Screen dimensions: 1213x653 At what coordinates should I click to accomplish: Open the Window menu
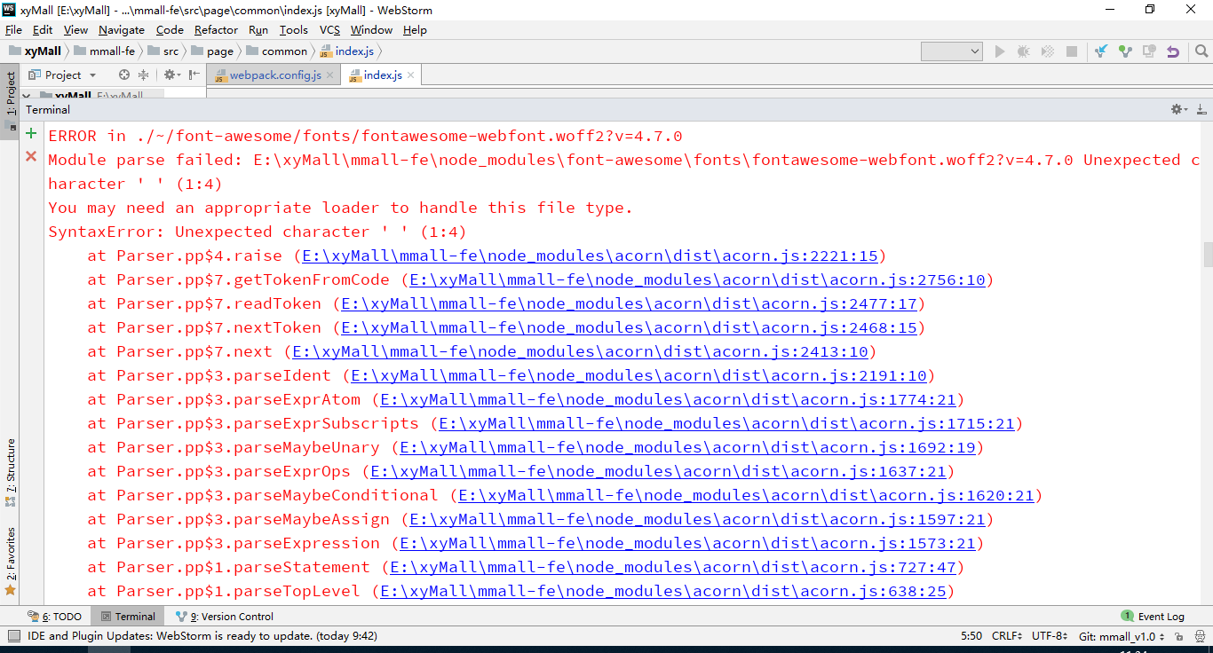coord(371,29)
